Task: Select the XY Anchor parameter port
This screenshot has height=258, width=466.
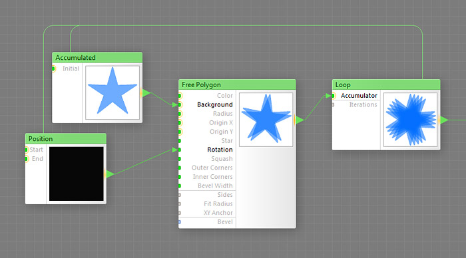Action: click(x=180, y=213)
